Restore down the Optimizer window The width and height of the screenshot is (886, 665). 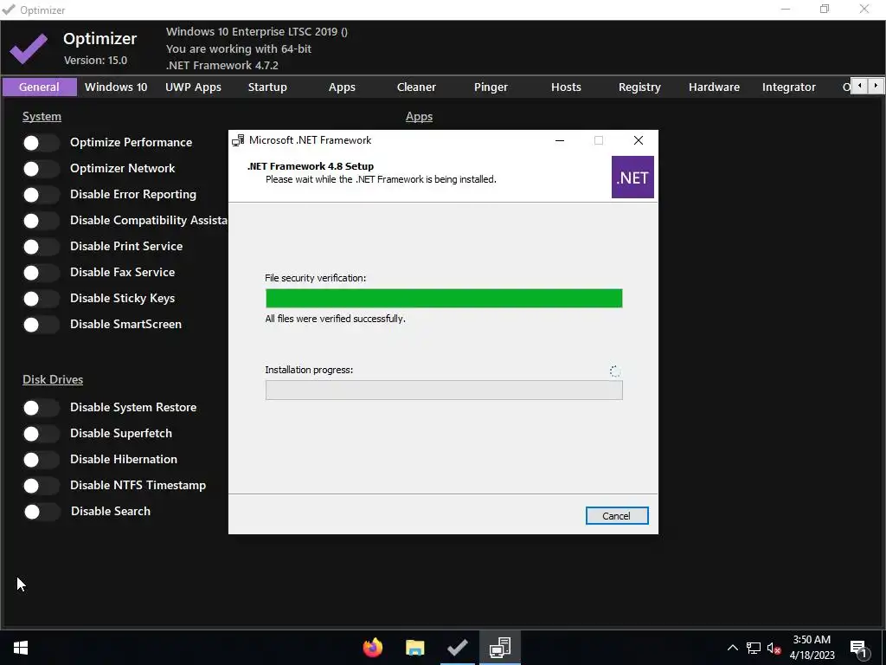[x=825, y=9]
